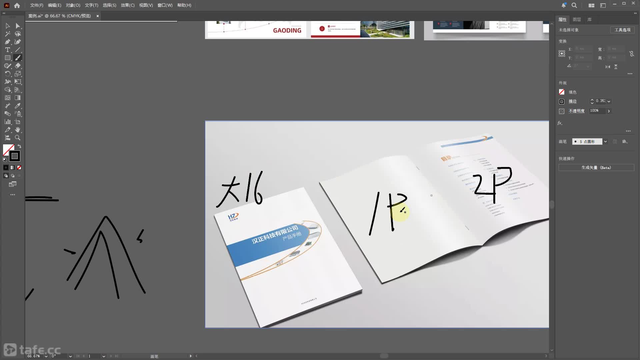Switch to the 图层 panel tab
The width and height of the screenshot is (640, 360).
[577, 20]
